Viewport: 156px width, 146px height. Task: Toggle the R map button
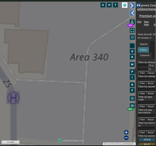click(132, 85)
